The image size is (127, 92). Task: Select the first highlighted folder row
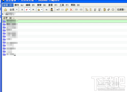tap(65, 21)
